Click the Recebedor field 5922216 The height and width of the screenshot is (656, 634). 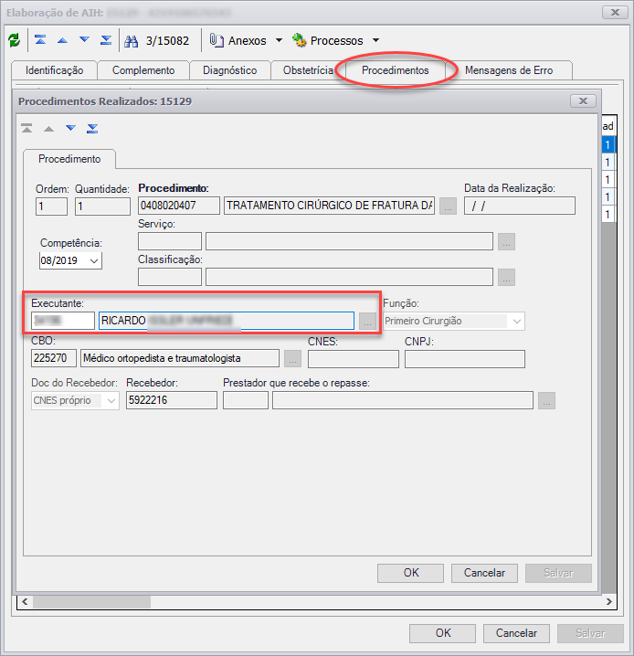coord(172,400)
